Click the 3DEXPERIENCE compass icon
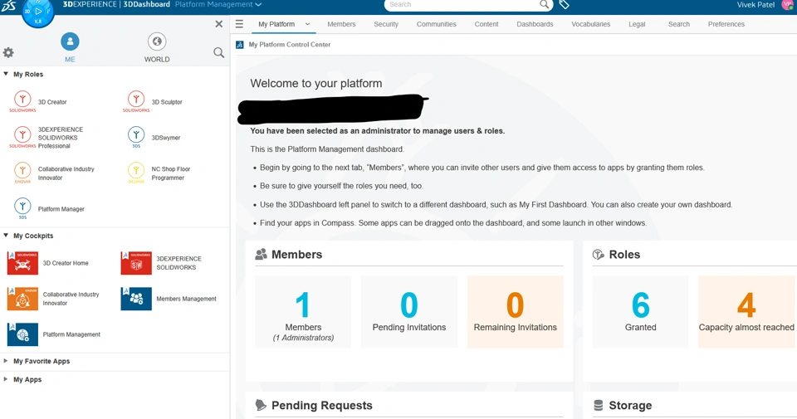The height and width of the screenshot is (419, 797). (x=38, y=12)
